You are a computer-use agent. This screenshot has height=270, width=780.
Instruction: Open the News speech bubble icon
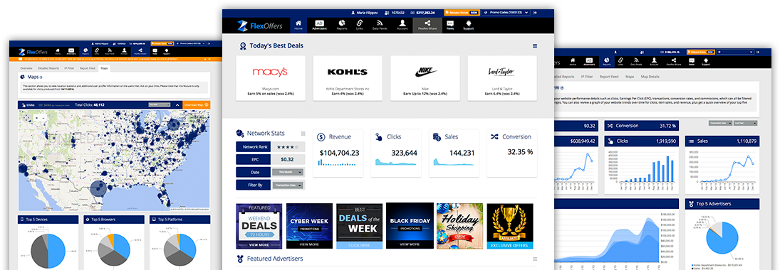(x=449, y=25)
